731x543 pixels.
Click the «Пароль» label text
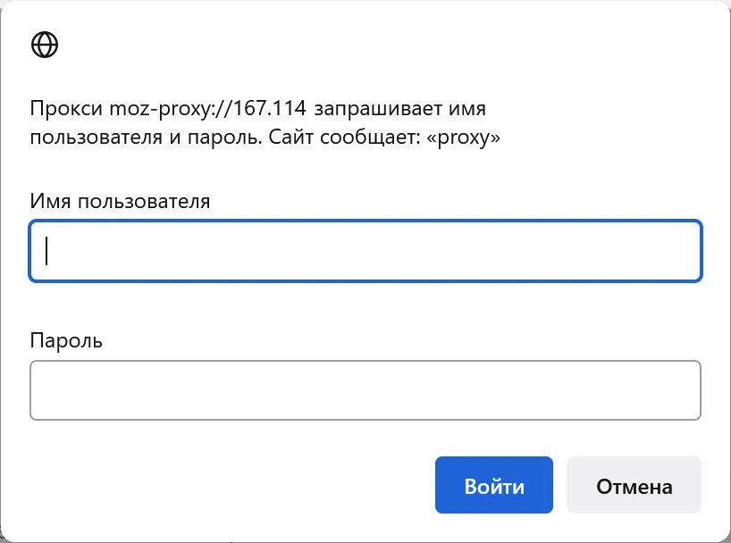66,340
